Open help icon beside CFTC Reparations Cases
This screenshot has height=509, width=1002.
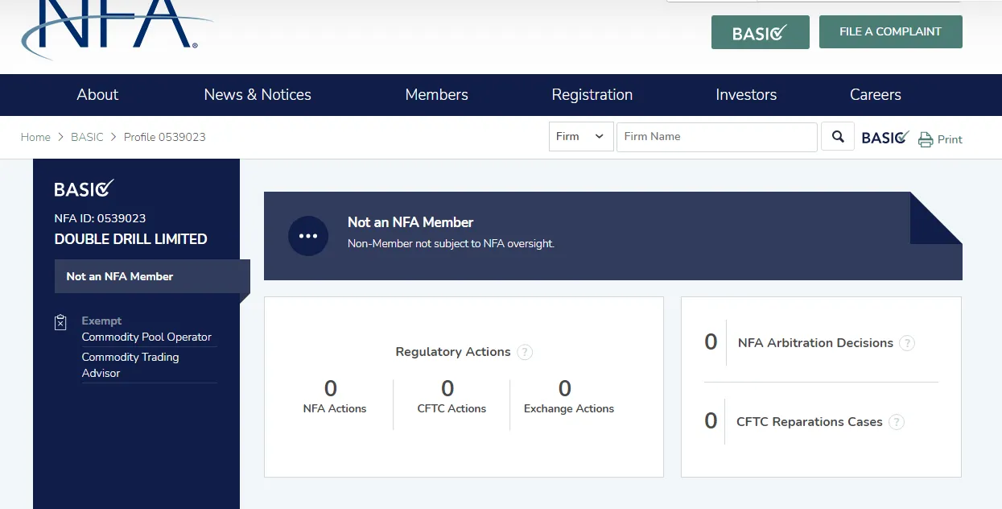click(897, 422)
